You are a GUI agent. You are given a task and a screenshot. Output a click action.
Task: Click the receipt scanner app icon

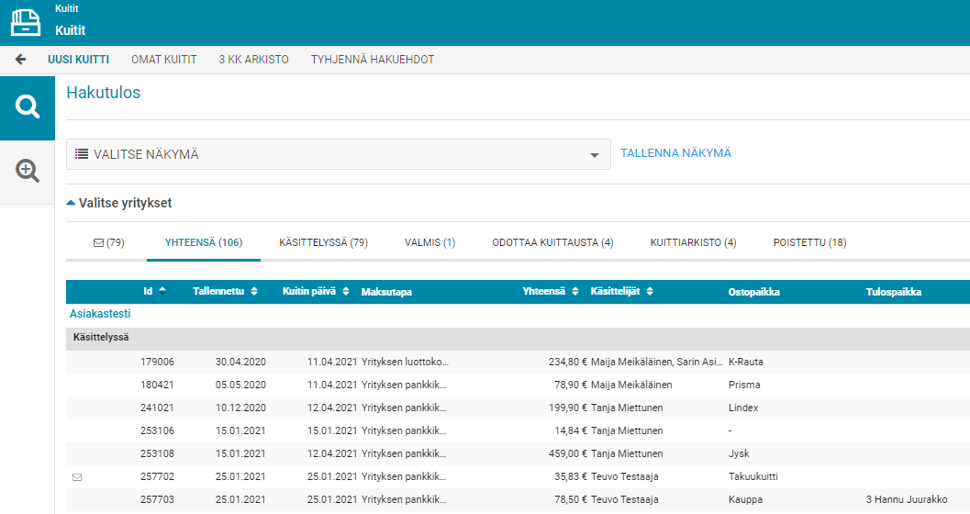[x=26, y=22]
